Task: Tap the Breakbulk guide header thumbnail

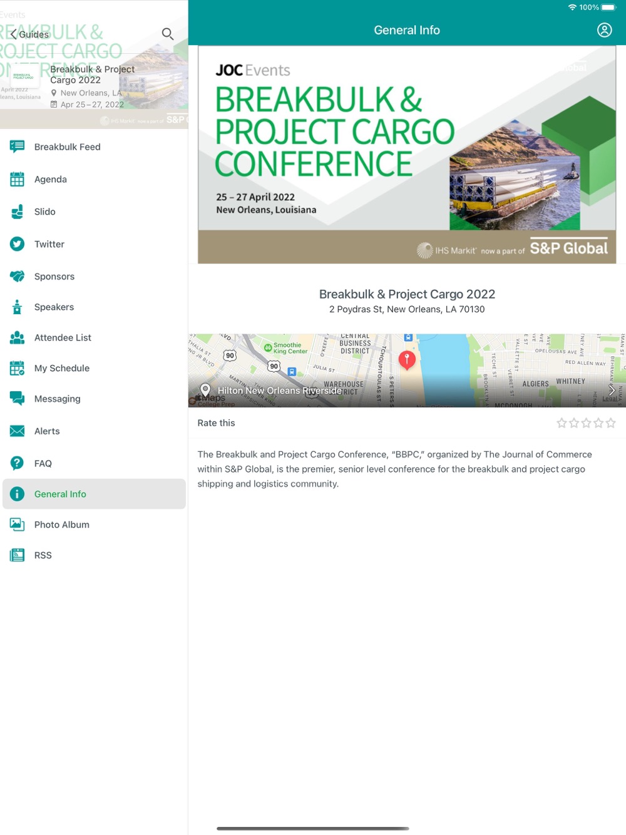Action: tap(24, 76)
